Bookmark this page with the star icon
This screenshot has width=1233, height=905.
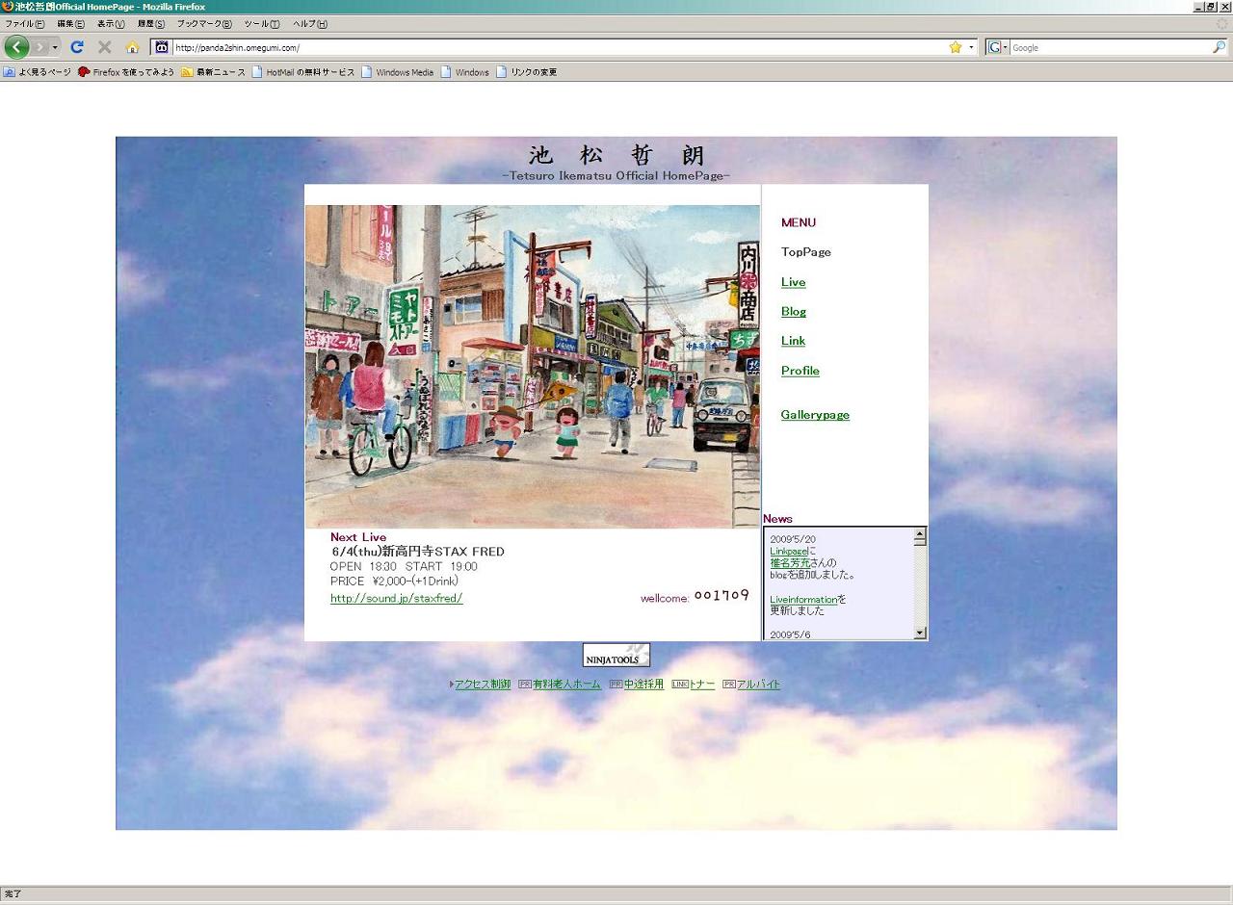(956, 47)
